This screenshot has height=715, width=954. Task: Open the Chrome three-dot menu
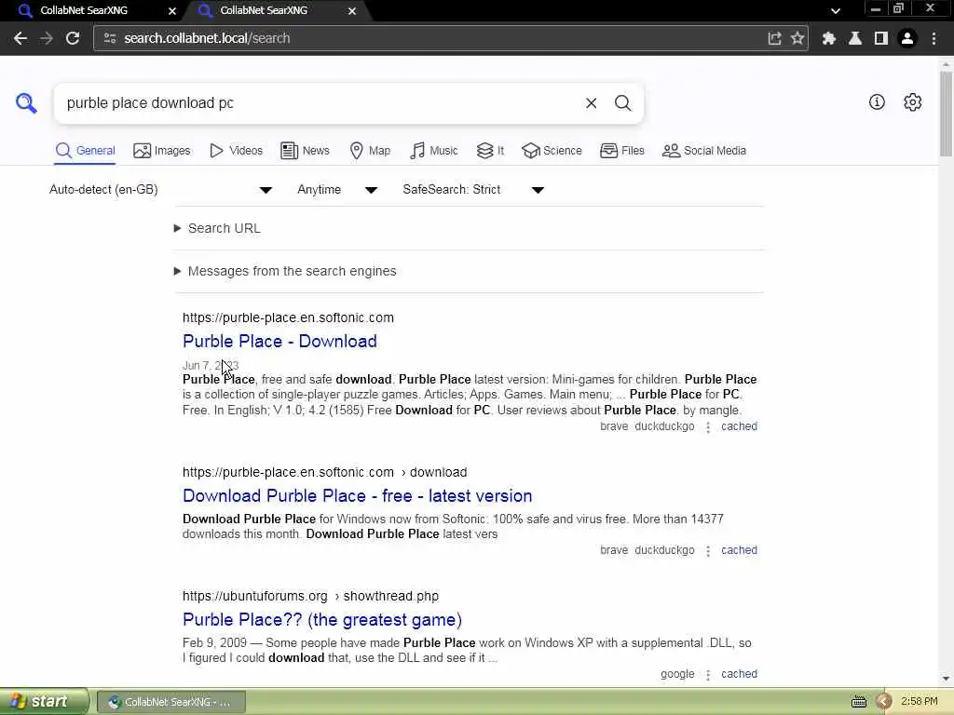934,38
